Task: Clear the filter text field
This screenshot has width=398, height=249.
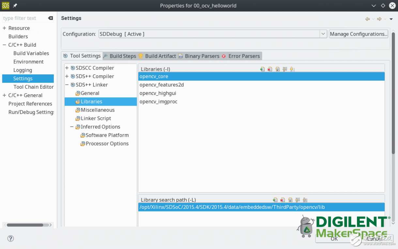Action: [50, 18]
